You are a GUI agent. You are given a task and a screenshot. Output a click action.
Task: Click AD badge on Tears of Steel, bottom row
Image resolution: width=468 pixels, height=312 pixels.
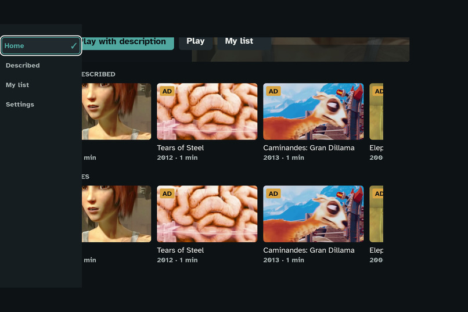coord(167,193)
